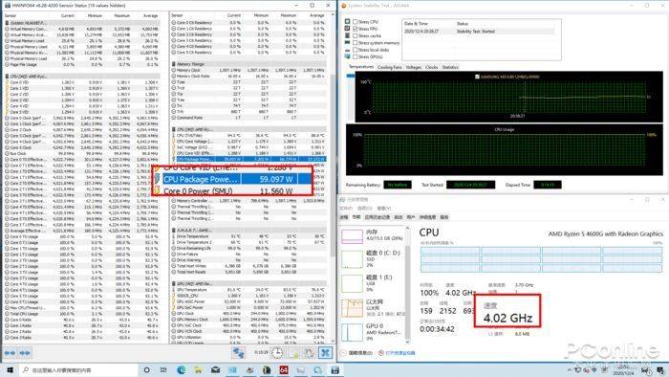
Task: Toggle the SAMSUNG drive checkbox in temperature graph
Action: tap(477, 77)
